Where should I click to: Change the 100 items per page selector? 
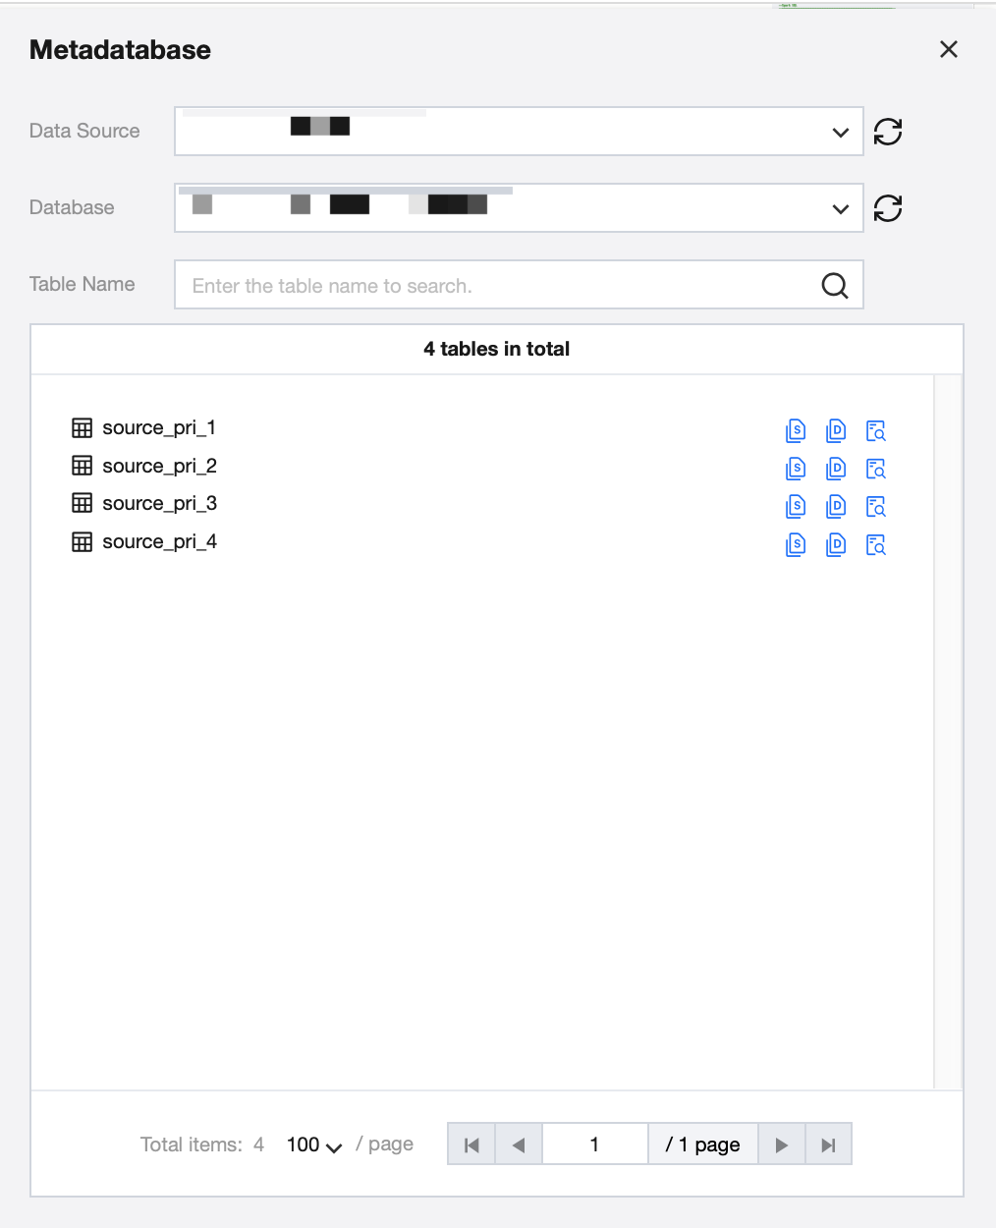pyautogui.click(x=313, y=1144)
